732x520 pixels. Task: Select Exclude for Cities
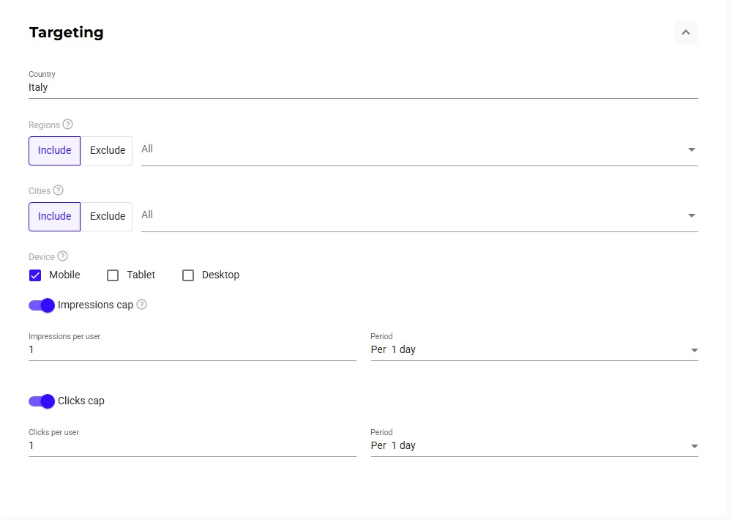click(x=108, y=217)
